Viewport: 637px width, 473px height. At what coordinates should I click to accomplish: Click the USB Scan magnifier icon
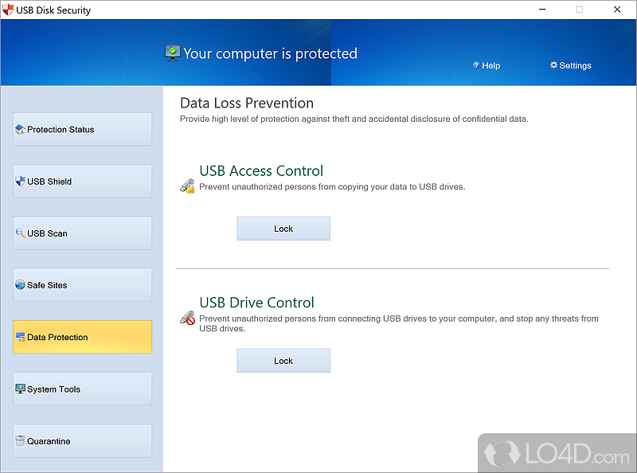point(21,233)
